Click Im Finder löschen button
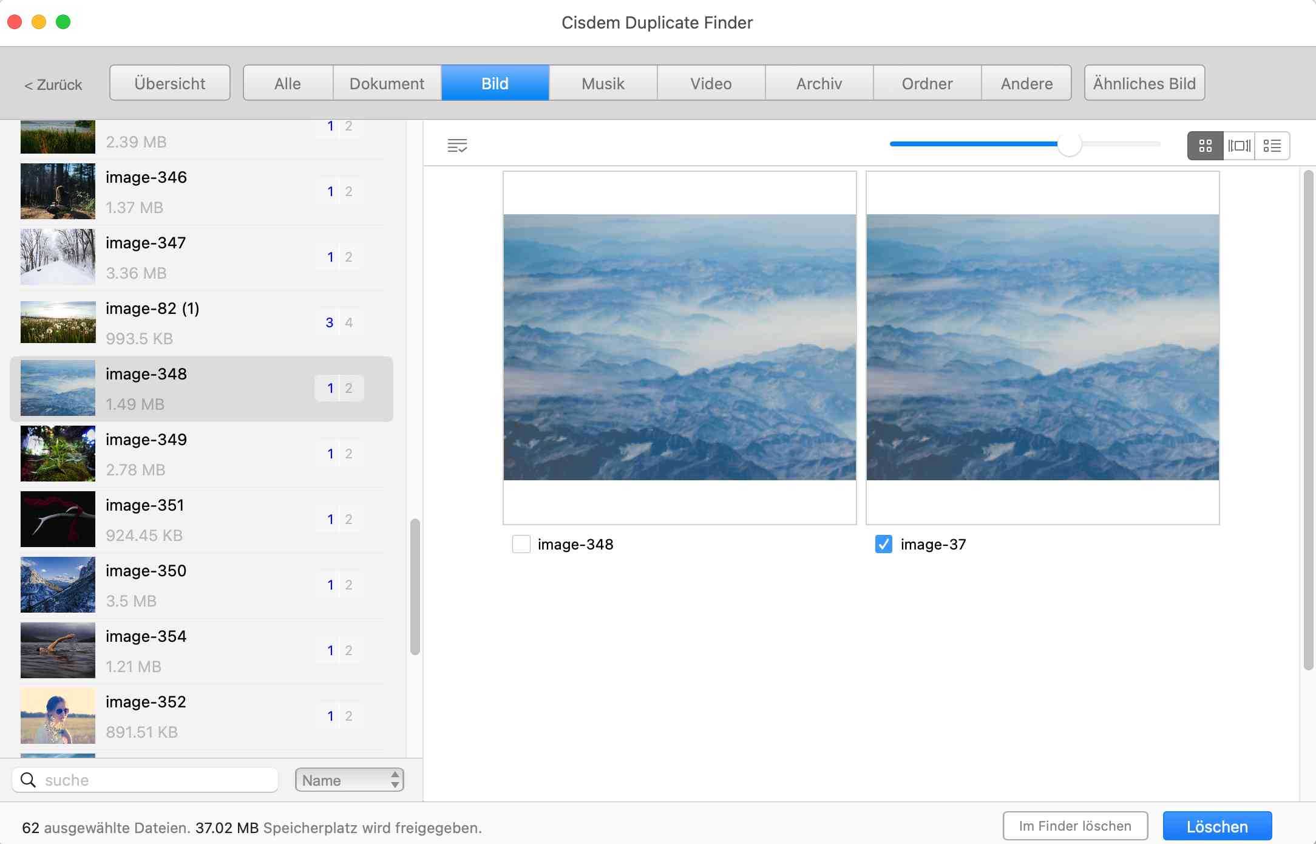1316x844 pixels. pyautogui.click(x=1075, y=826)
